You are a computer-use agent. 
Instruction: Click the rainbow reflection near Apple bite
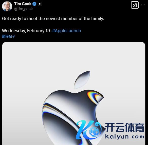click(x=94, y=97)
